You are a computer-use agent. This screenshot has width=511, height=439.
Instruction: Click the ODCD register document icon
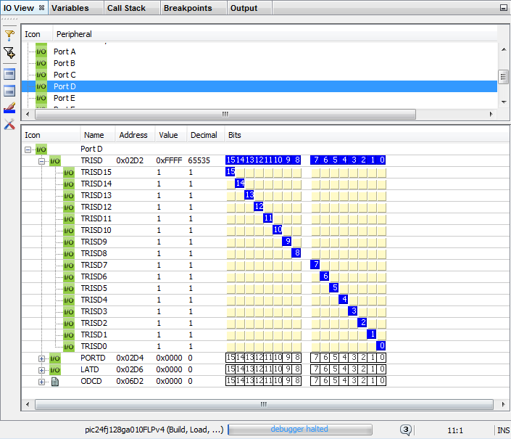pos(55,381)
